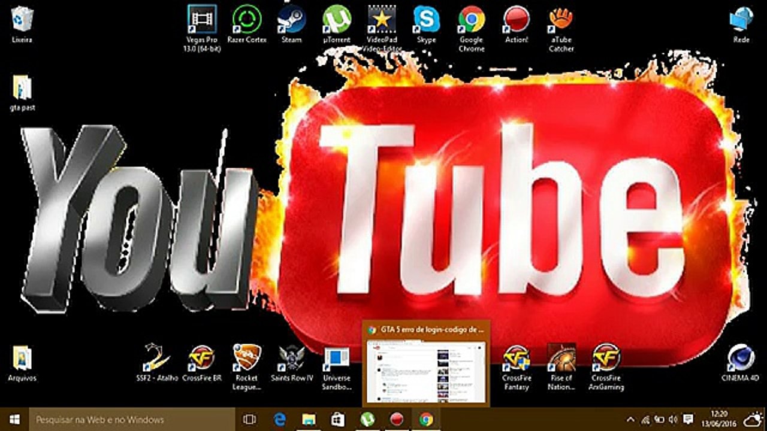Open the Arquivos folder icon
Viewport: 767px width, 431px height.
pos(22,364)
